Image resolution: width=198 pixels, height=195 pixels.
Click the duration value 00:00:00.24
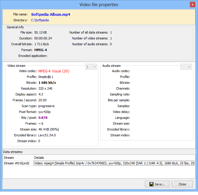(x=43, y=38)
